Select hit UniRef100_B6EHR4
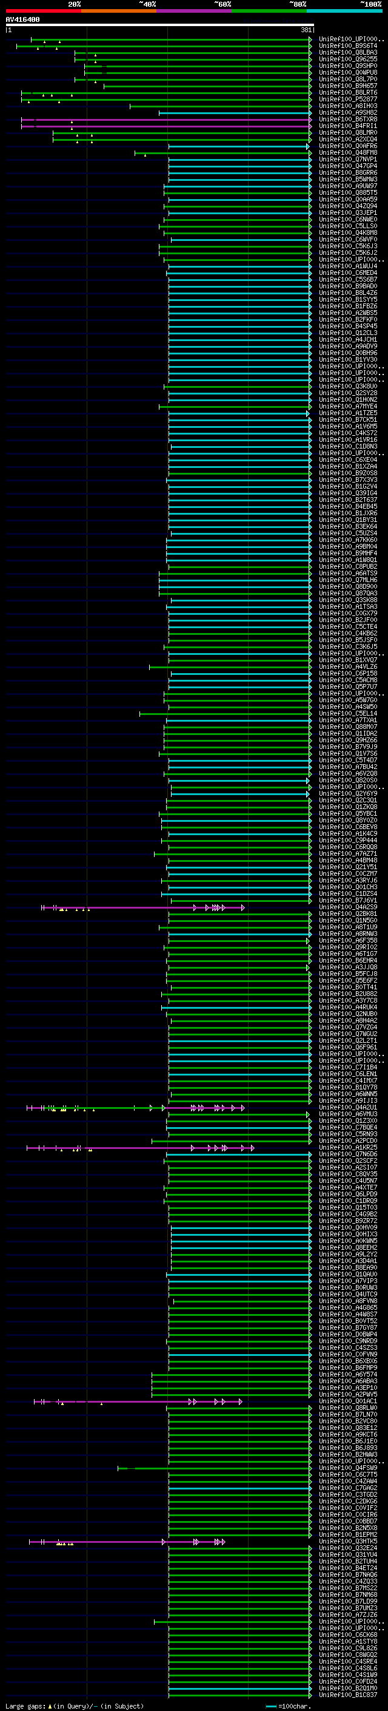The height and width of the screenshot is (1711, 388). tap(347, 960)
